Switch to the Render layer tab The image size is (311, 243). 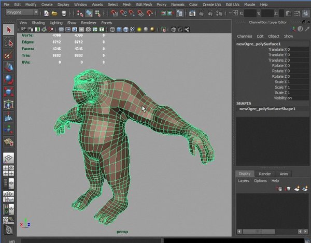[x=265, y=174]
